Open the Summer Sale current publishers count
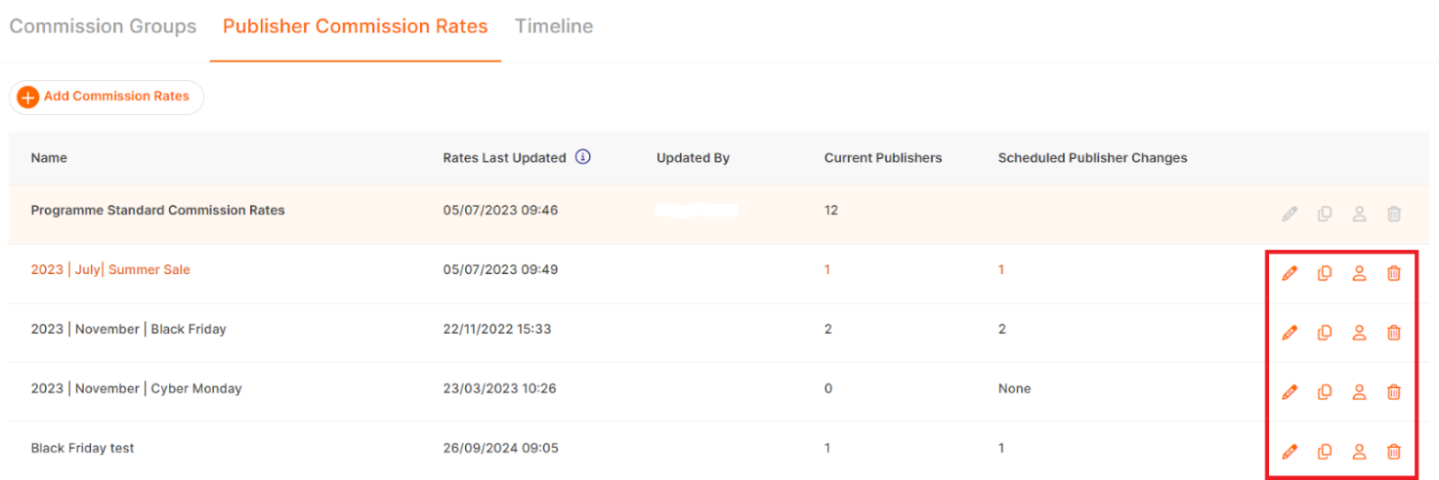The height and width of the screenshot is (480, 1439). coord(827,269)
